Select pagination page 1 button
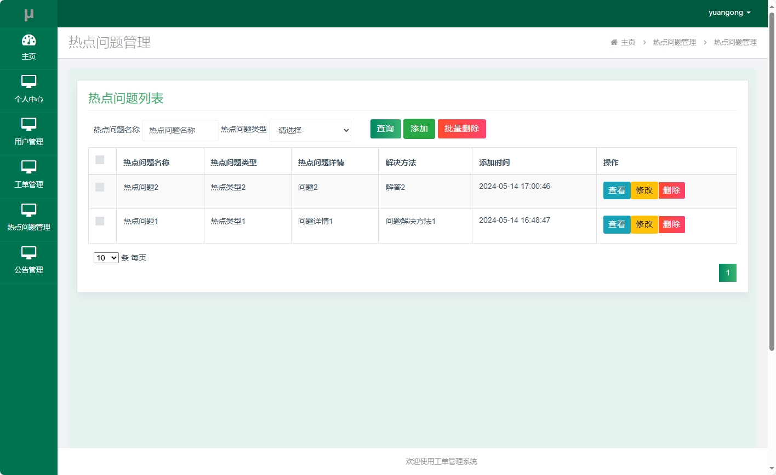 [727, 273]
